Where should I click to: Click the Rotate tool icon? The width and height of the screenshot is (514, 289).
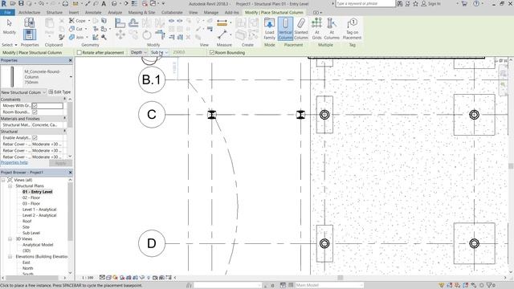(x=147, y=35)
